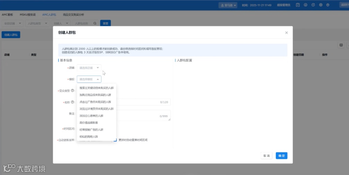
Task: Expand the 请选择店铺 dropdown in dialog
Action: [x=89, y=68]
